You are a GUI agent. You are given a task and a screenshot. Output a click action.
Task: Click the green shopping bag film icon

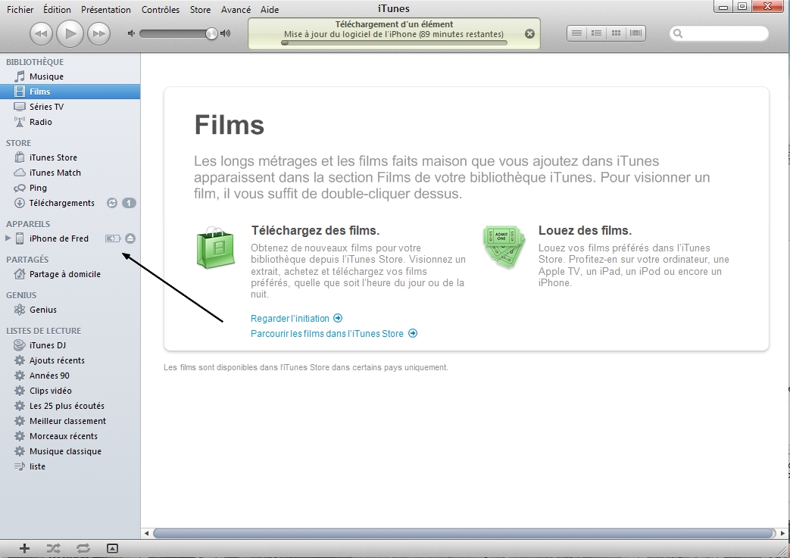pos(216,248)
